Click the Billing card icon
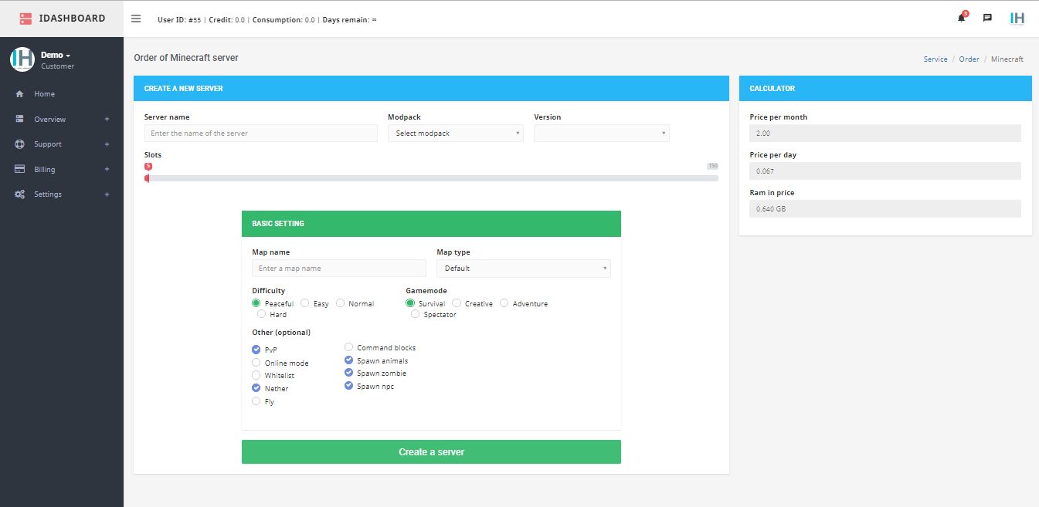Viewport: 1039px width, 507px height. (20, 169)
